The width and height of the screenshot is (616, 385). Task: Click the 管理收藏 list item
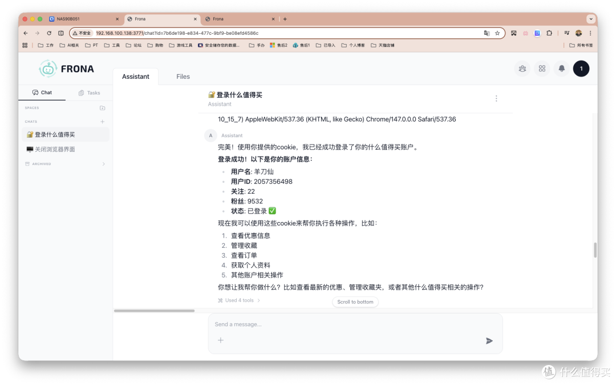pos(244,246)
